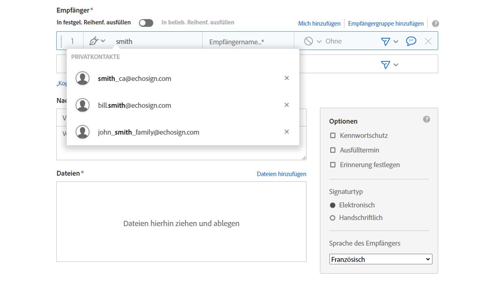Screen dimensions: 492x281
Task: Click the recipient email field containing smith
Action: [157, 41]
